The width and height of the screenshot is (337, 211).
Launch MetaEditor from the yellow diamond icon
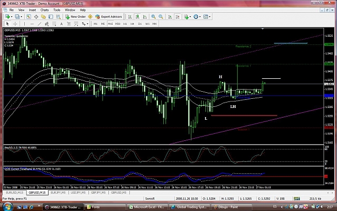90,17
